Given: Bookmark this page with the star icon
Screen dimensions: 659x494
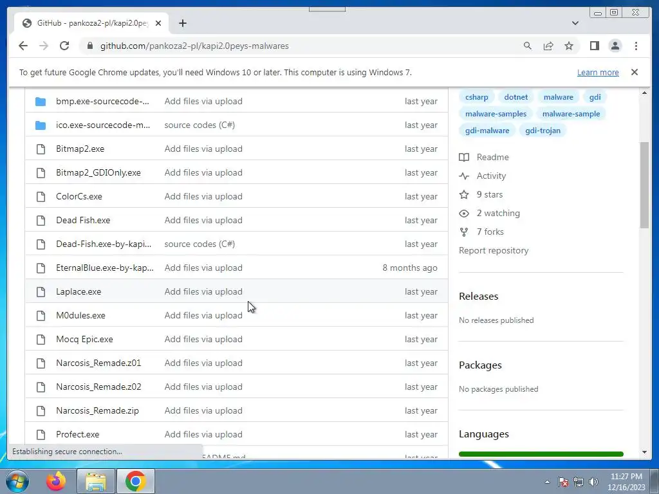Looking at the screenshot, I should 569,46.
